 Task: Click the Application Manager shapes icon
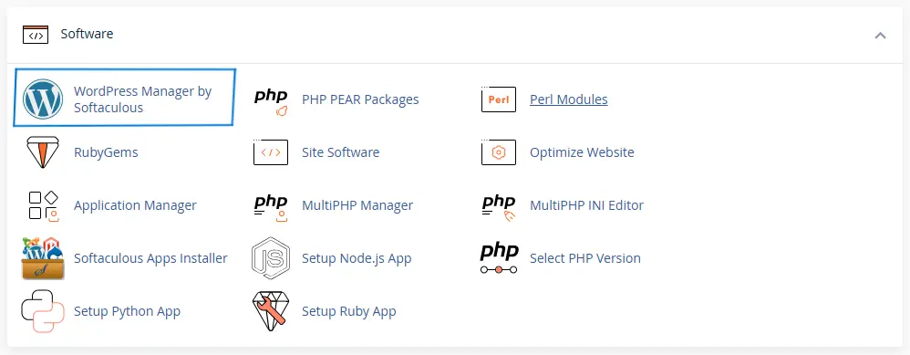44,205
